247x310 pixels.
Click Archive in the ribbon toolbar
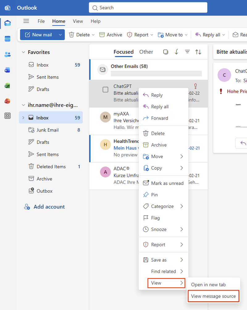(111, 35)
